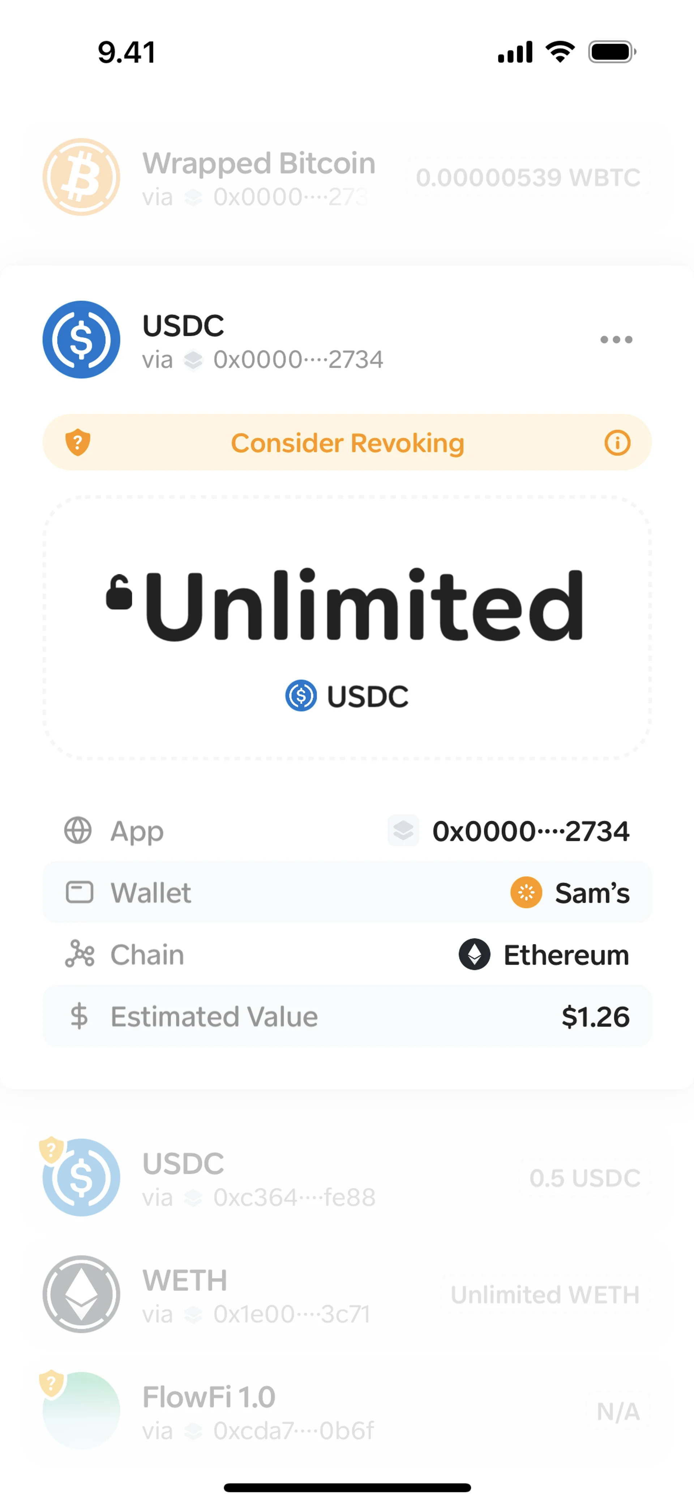Tap the App address 0x0000····2734 value
This screenshot has width=694, height=1506.
(x=530, y=832)
